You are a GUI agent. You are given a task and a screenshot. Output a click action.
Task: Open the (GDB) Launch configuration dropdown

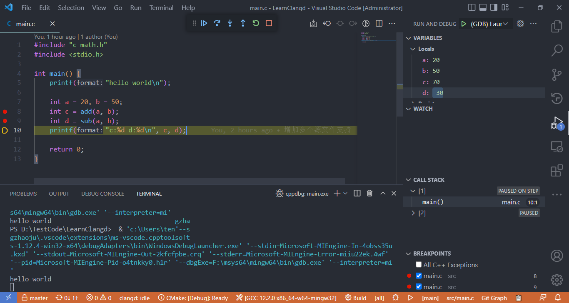[490, 24]
